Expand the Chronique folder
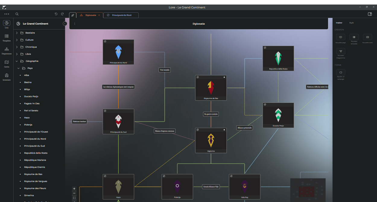 (x=17, y=47)
